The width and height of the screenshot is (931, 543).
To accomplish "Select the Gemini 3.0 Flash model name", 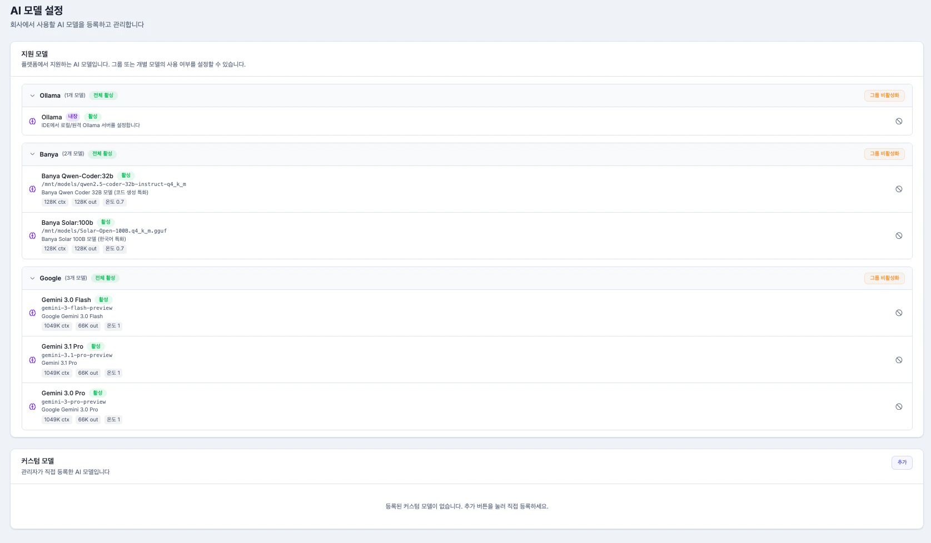I will point(66,300).
